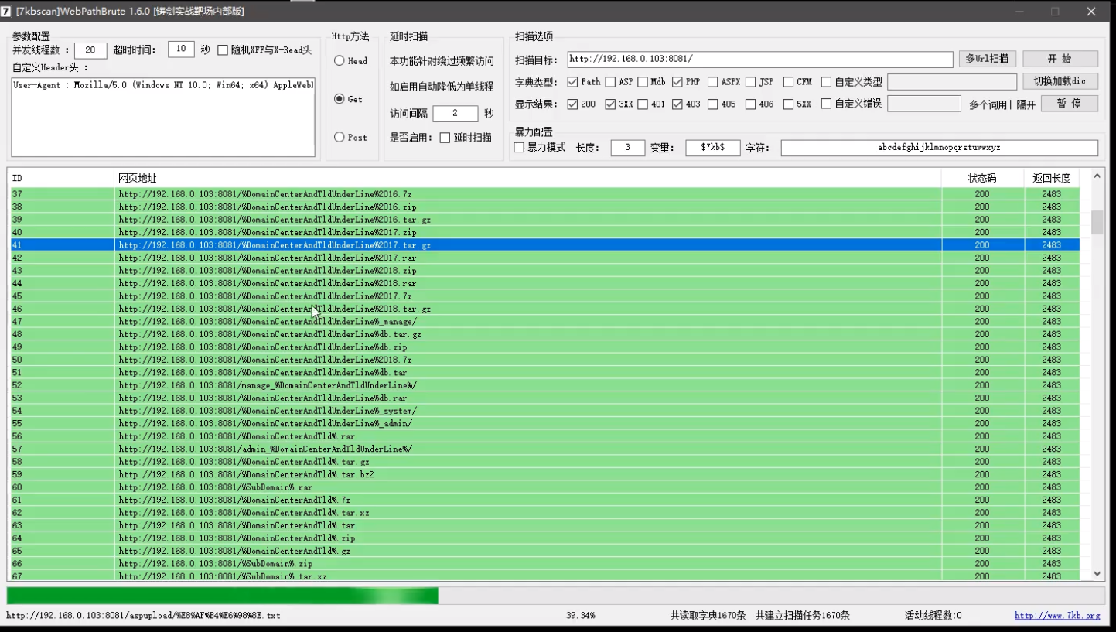
Task: Sort by the ID column header
Action: click(x=60, y=178)
